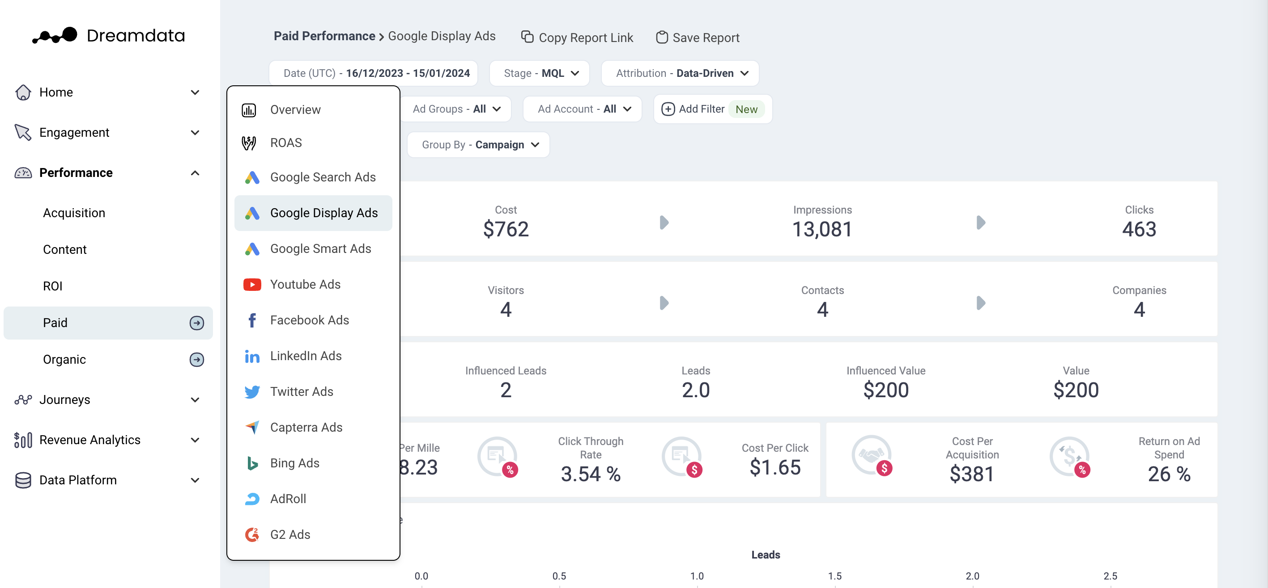Open the Ad Groups dropdown

456,109
